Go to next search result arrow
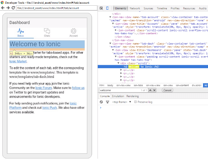 pyautogui.click(x=154, y=90)
